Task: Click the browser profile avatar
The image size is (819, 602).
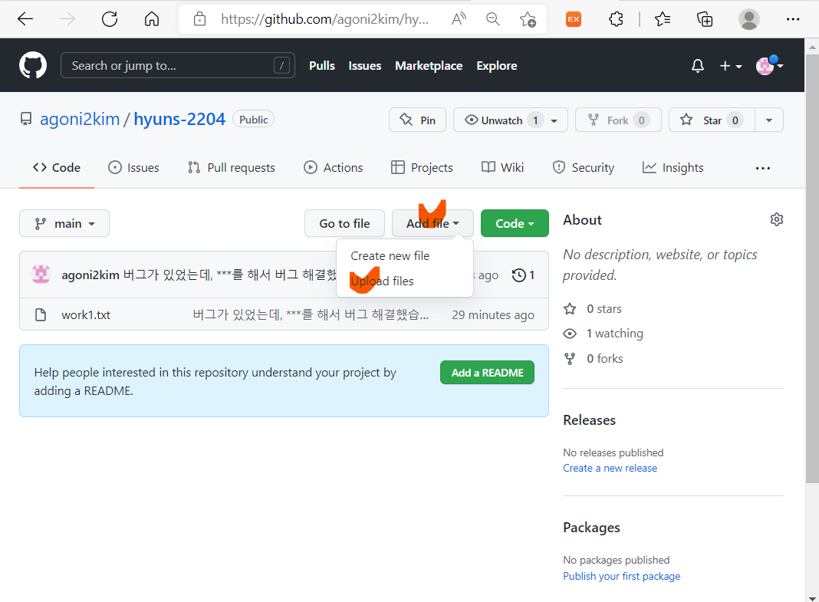Action: [748, 19]
